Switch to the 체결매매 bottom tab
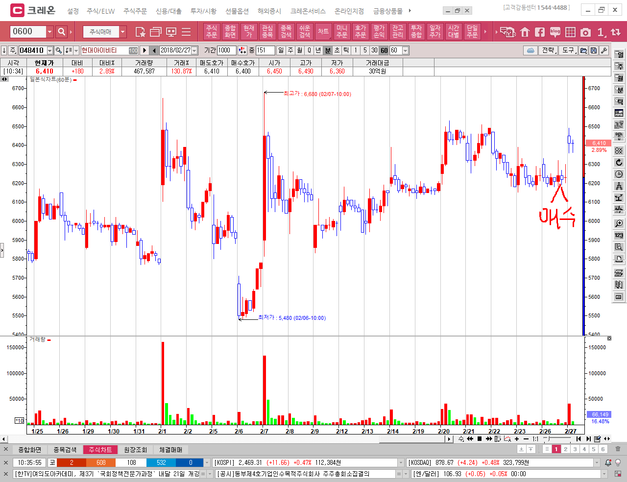627x482 pixels. (x=171, y=450)
